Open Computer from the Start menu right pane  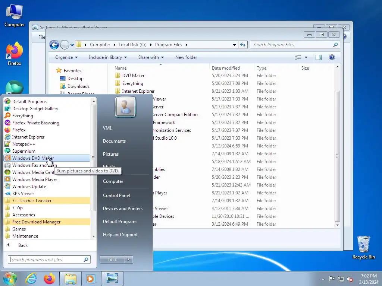coord(113,181)
